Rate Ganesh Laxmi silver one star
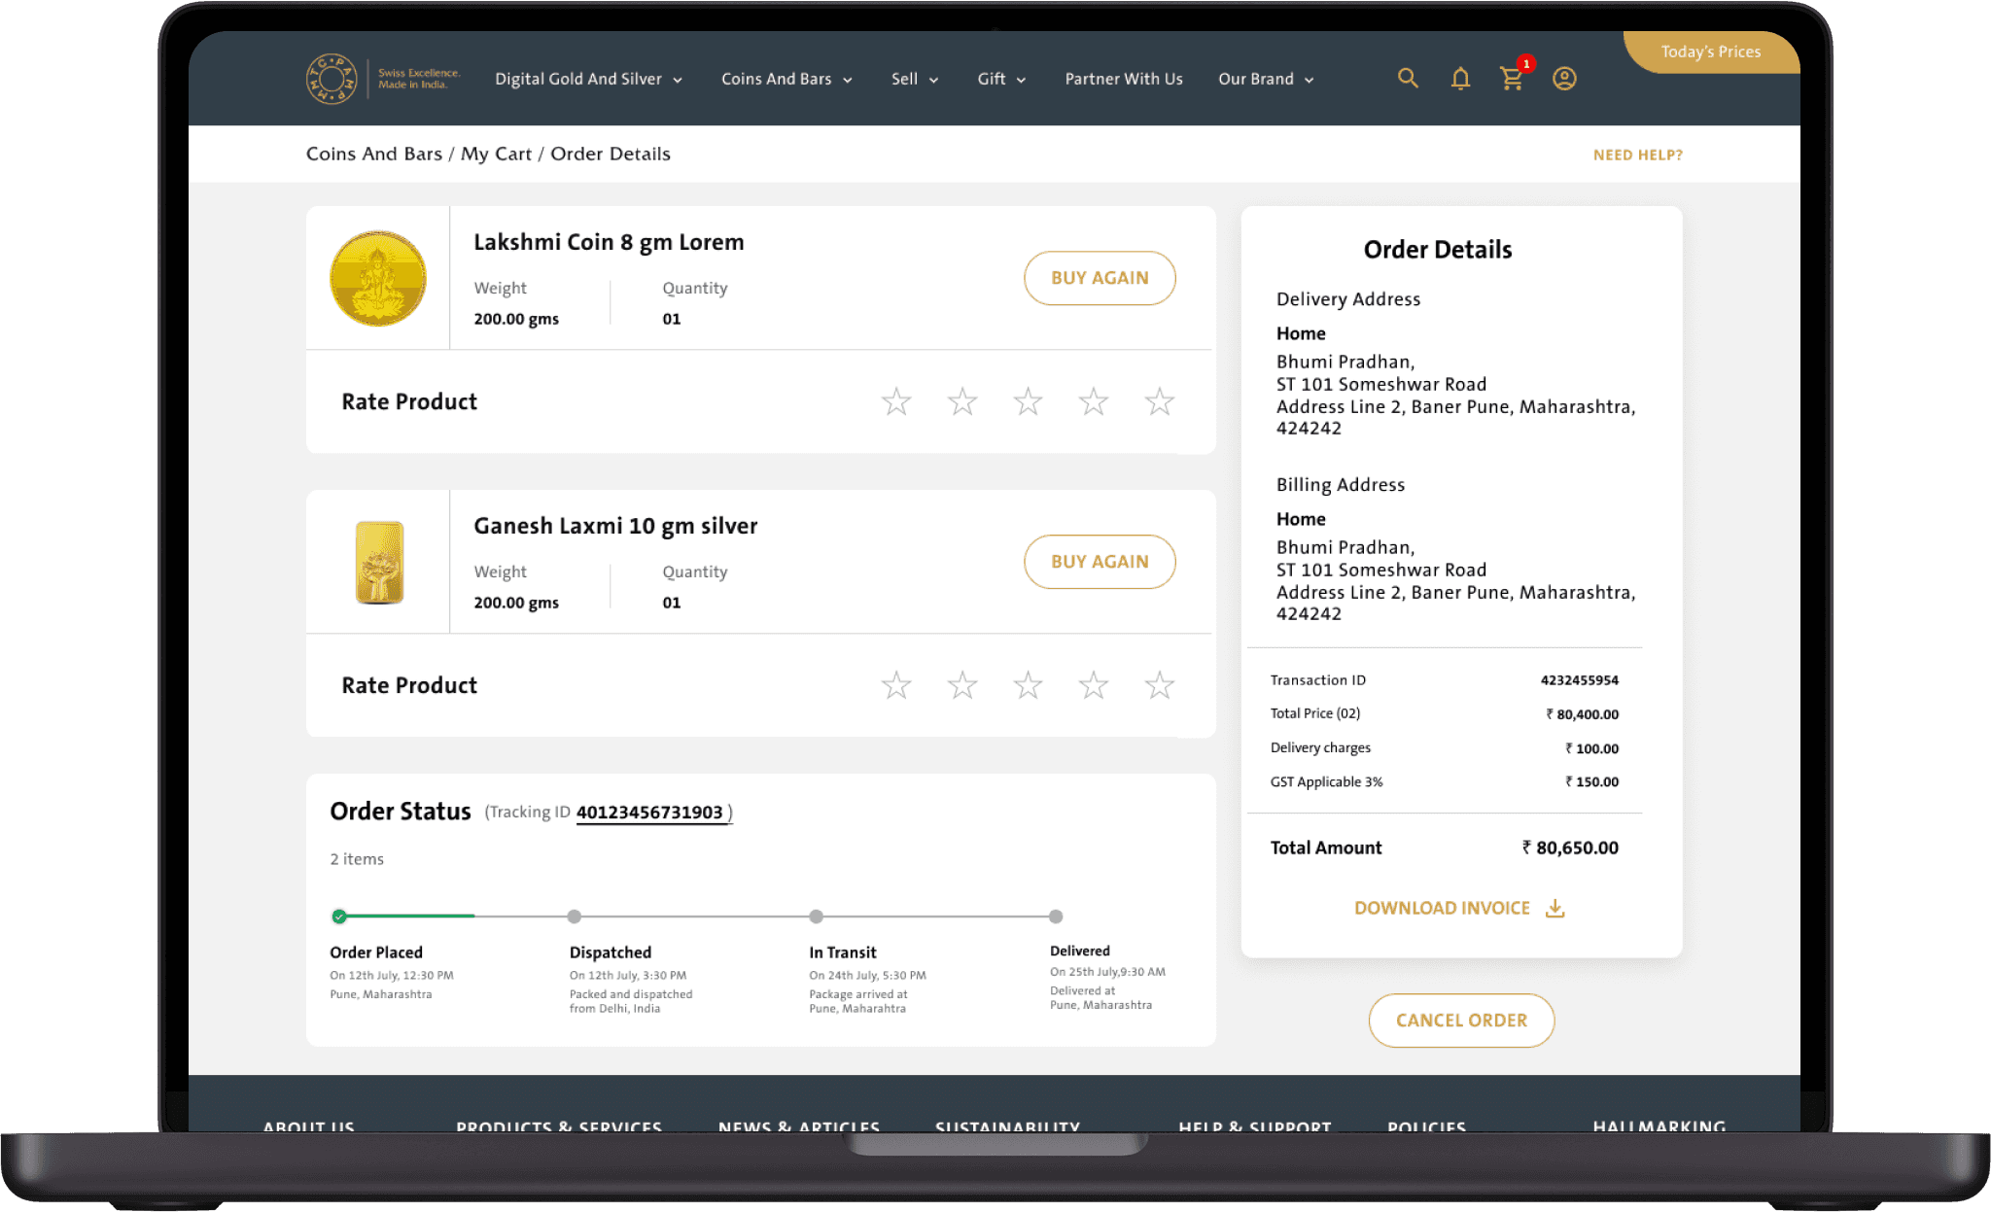The height and width of the screenshot is (1212, 1991). pyautogui.click(x=895, y=685)
